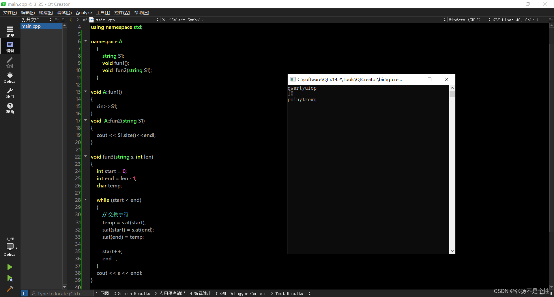Switch to Debug mode in sidebar
Screen dimensions: 554x297
[x=10, y=77]
